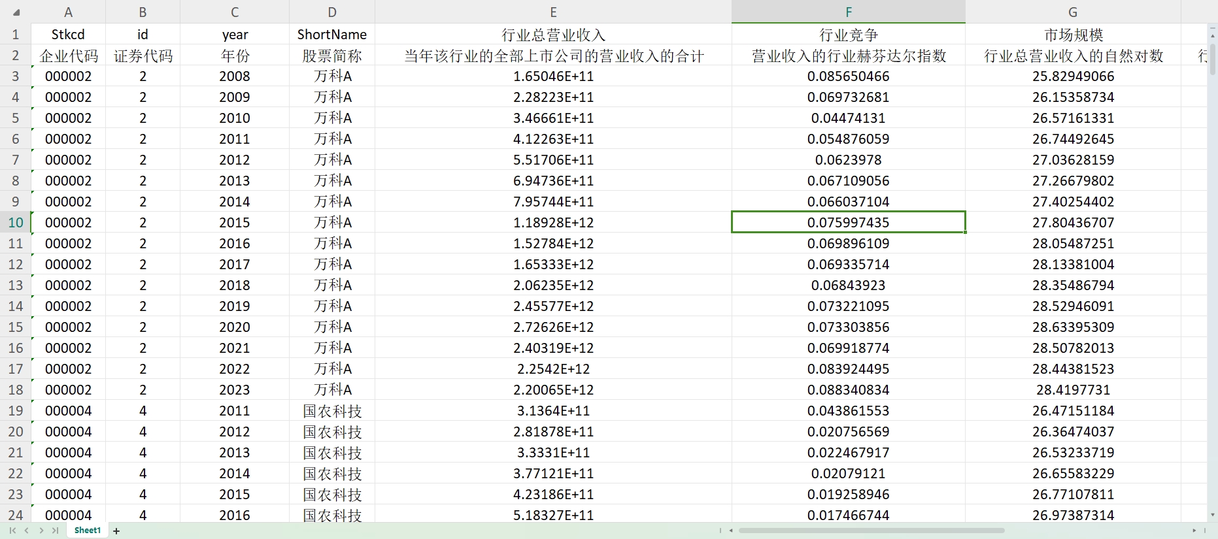
Task: Switch to the Sheet1 tab
Action: pyautogui.click(x=88, y=531)
